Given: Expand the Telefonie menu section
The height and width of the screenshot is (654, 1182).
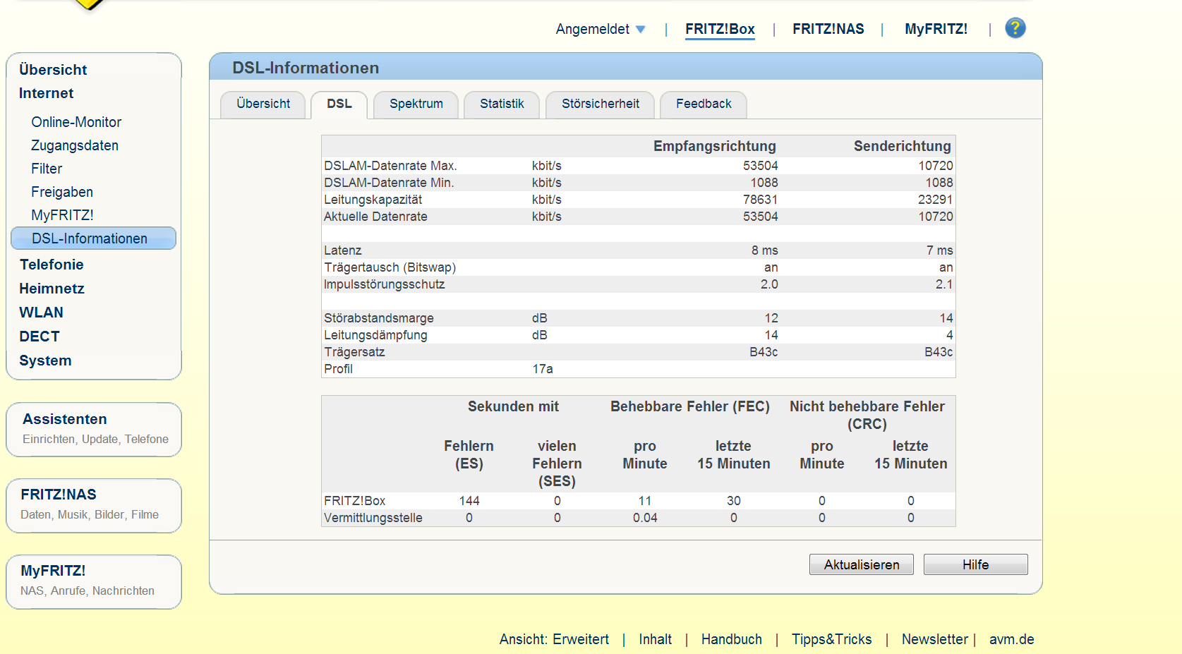Looking at the screenshot, I should pos(52,265).
